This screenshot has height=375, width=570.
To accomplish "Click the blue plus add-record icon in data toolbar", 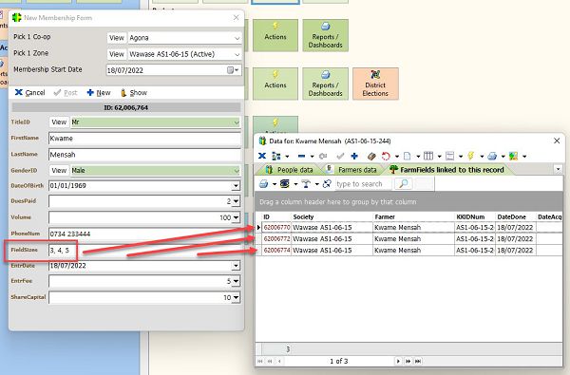I will 354,157.
